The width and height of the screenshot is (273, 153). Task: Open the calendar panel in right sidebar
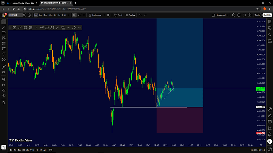(x=270, y=121)
